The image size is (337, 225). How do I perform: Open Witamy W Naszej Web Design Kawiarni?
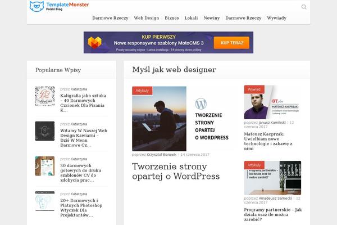coord(84,138)
